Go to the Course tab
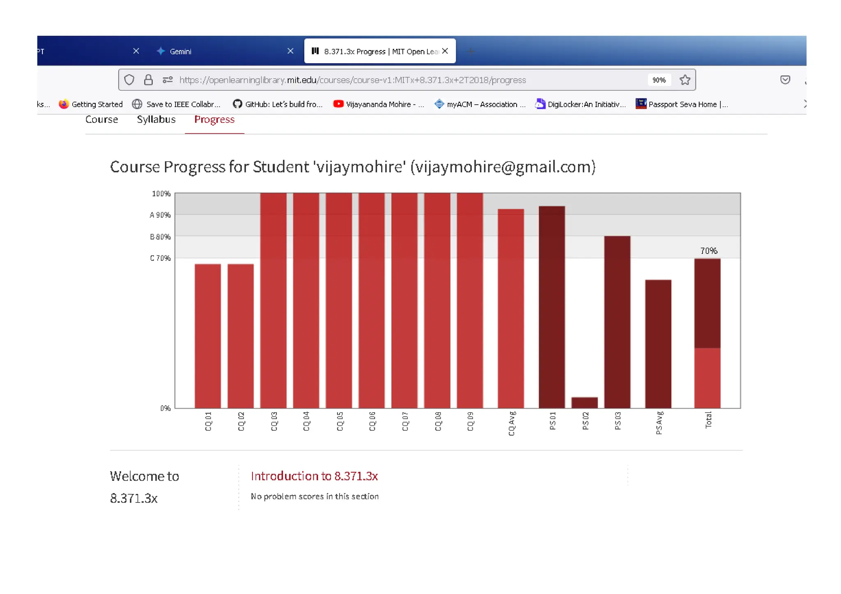The image size is (841, 594). click(101, 119)
